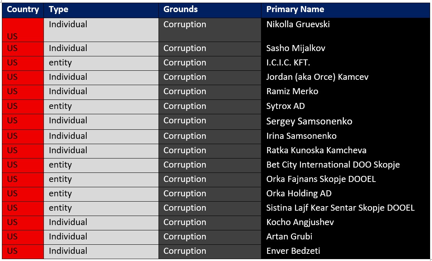This screenshot has width=432, height=261.
Task: Select the Irina Samsonenko cell
Action: [301, 136]
